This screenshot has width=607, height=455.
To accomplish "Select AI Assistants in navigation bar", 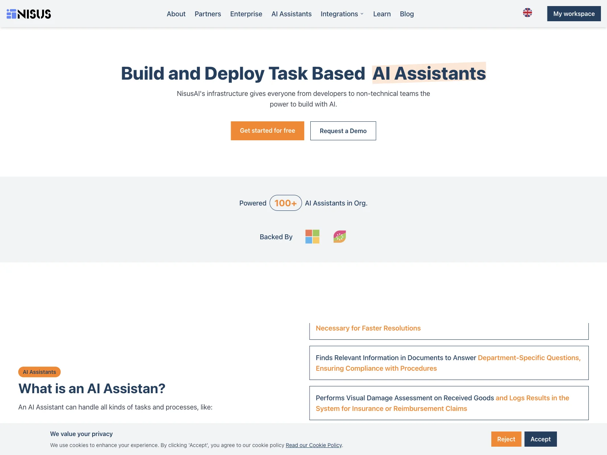I will coord(291,14).
